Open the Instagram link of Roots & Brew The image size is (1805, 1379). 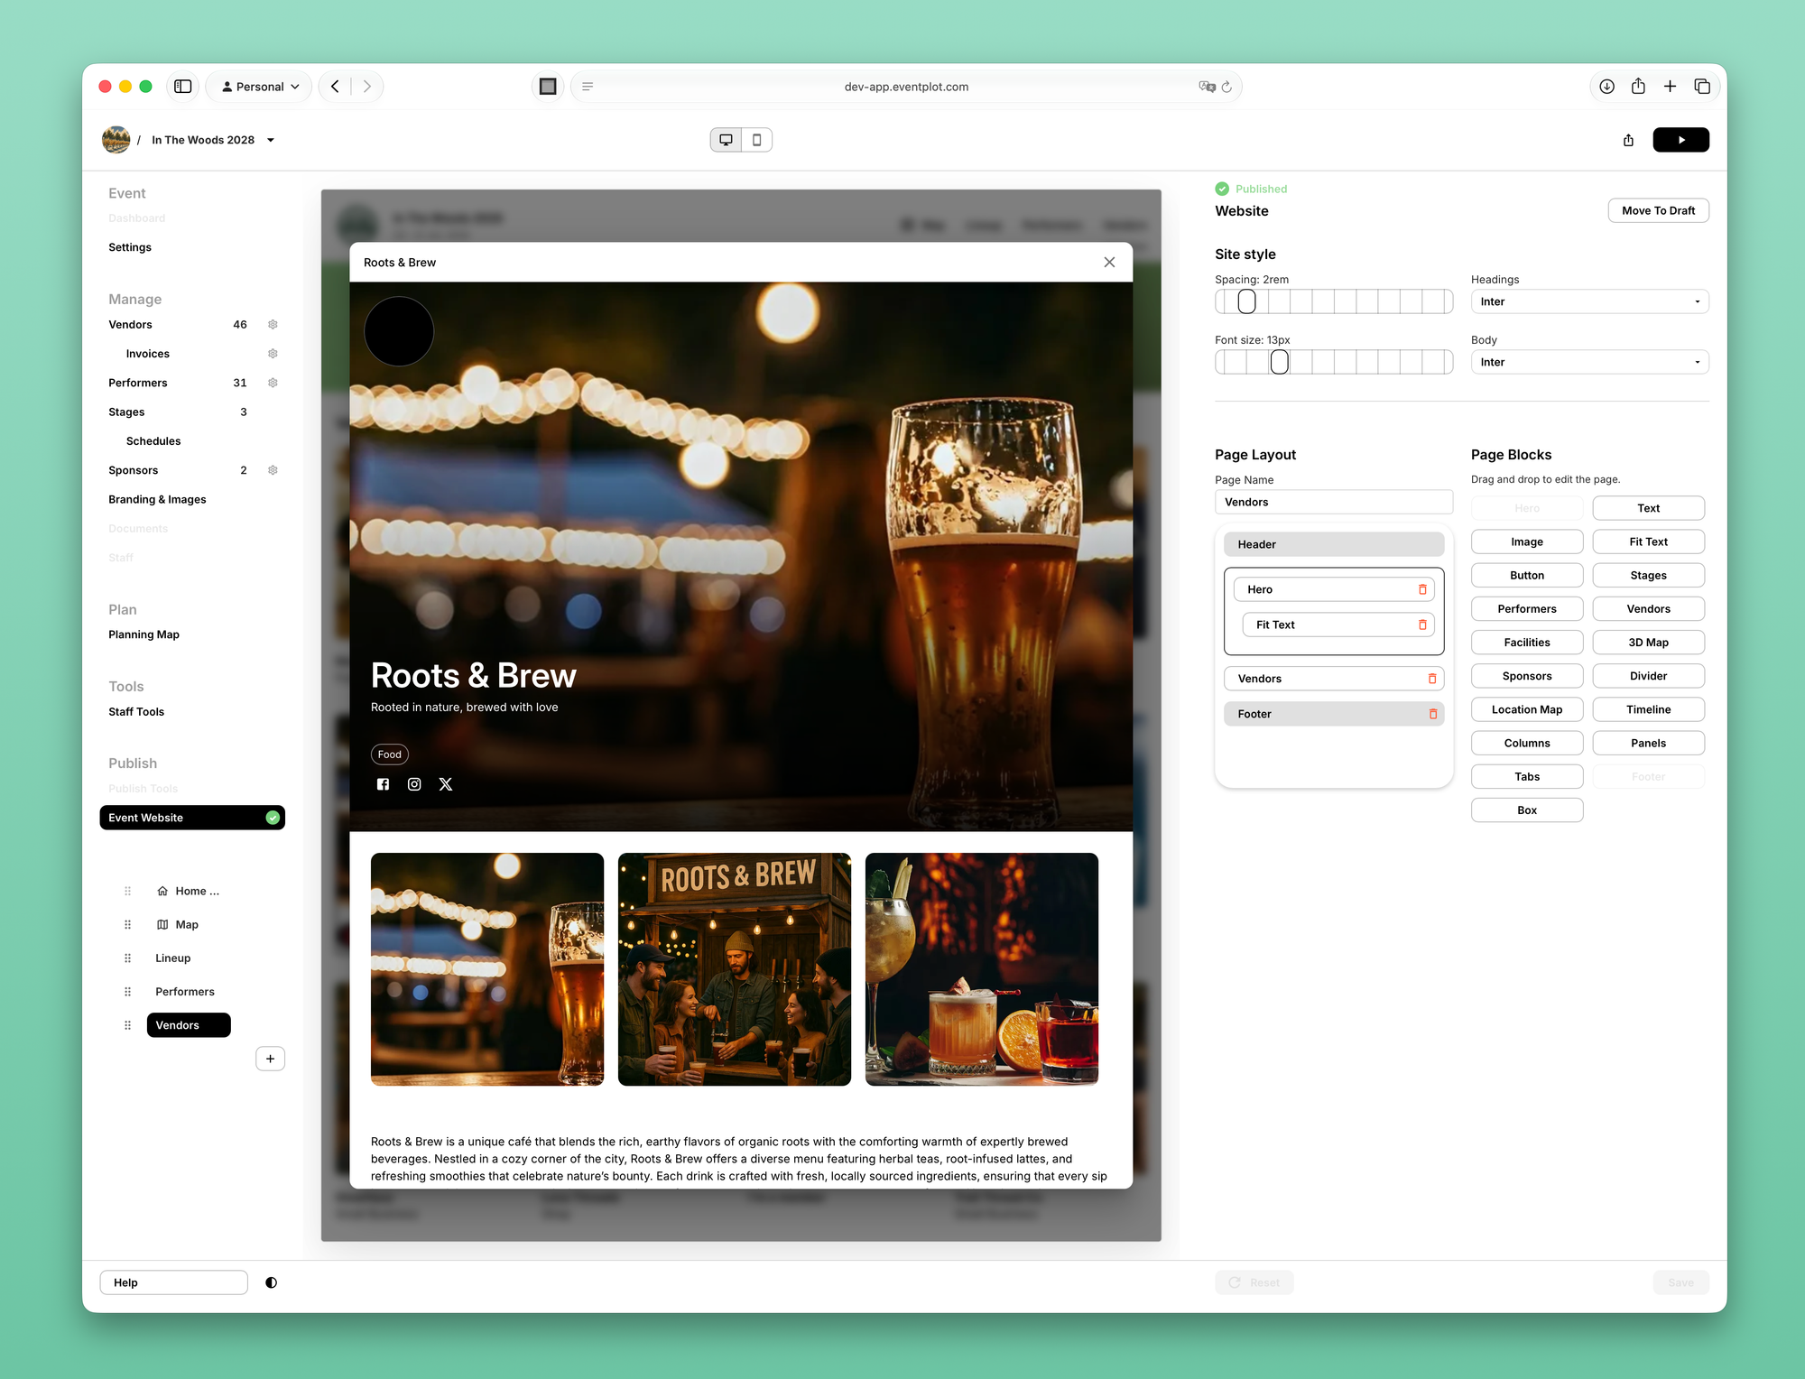click(414, 784)
